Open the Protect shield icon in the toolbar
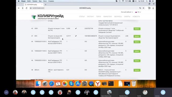 (x=149, y=8)
